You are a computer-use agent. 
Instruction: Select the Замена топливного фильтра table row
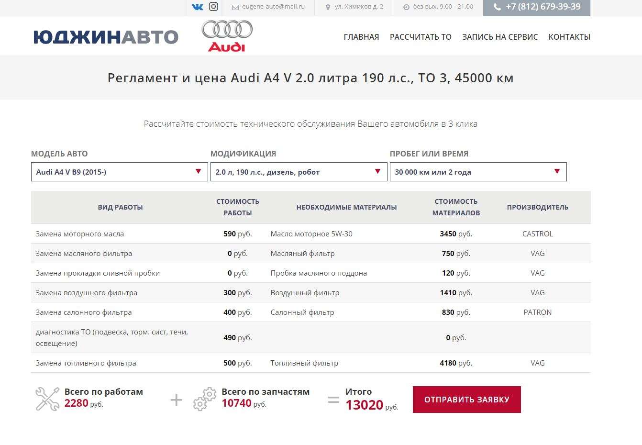click(311, 363)
